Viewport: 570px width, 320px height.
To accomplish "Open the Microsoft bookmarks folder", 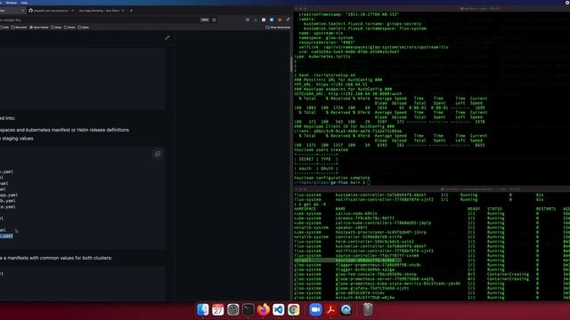I will (20, 28).
